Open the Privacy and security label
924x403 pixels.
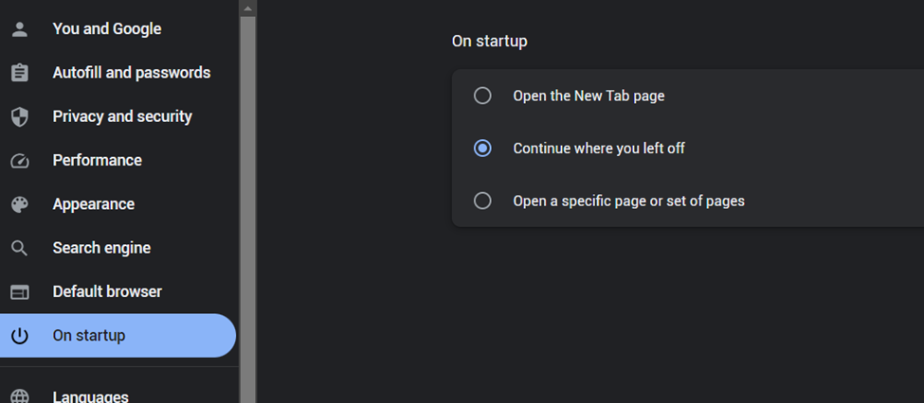[x=122, y=116]
